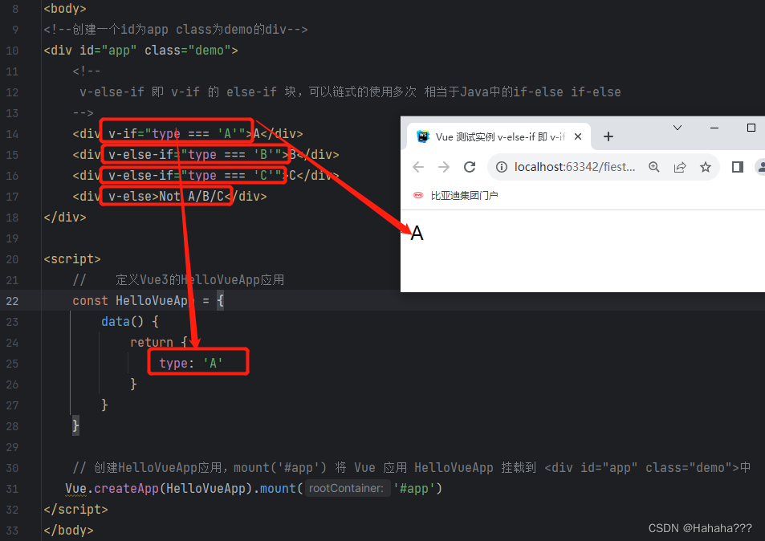Share this page using the share icon
Image resolution: width=765 pixels, height=541 pixels.
[x=680, y=167]
